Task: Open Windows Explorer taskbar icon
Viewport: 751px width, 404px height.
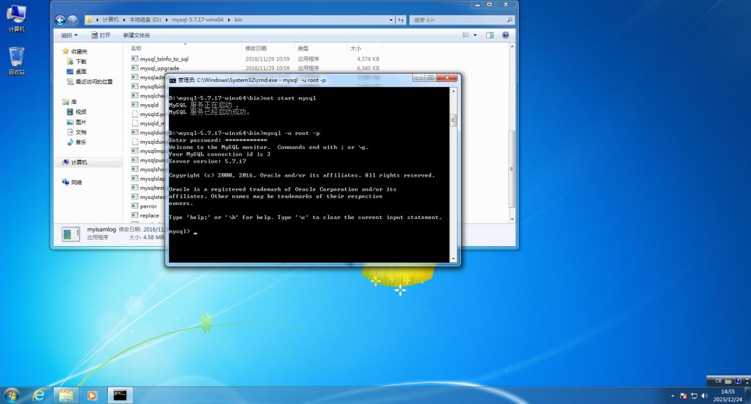Action: (66, 395)
